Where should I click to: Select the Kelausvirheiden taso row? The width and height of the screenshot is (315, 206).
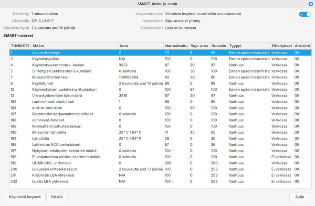[x=160, y=77]
